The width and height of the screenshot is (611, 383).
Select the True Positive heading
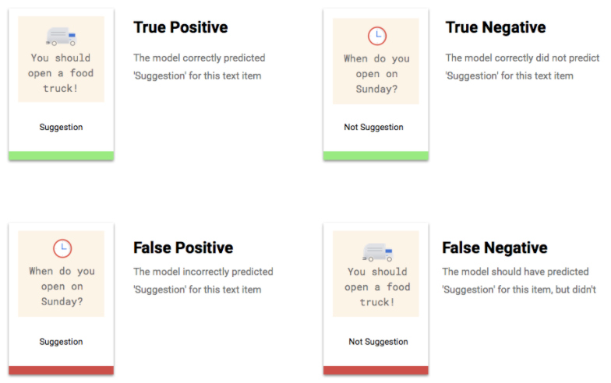click(x=181, y=27)
